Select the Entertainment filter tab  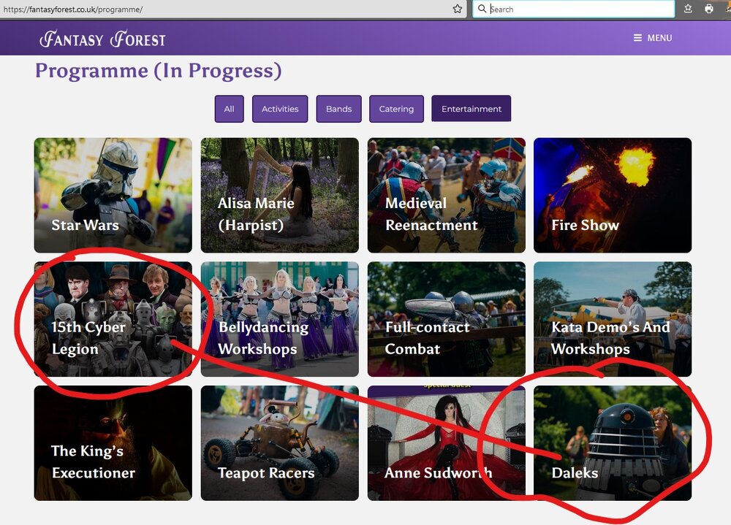click(x=471, y=109)
